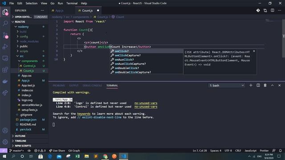Open the Manage settings gear
The height and width of the screenshot is (160, 285).
point(5,142)
